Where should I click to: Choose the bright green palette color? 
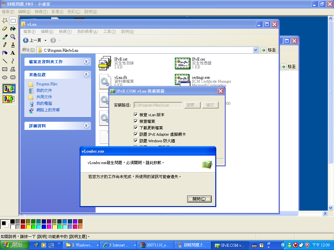tap(34, 227)
